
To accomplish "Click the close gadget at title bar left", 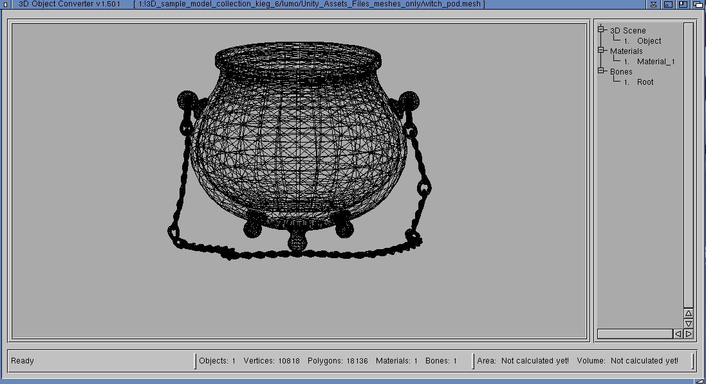I will tap(5, 4).
